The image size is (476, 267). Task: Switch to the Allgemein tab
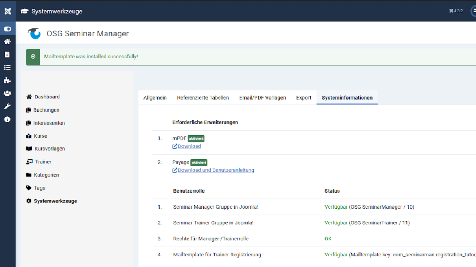(x=155, y=98)
